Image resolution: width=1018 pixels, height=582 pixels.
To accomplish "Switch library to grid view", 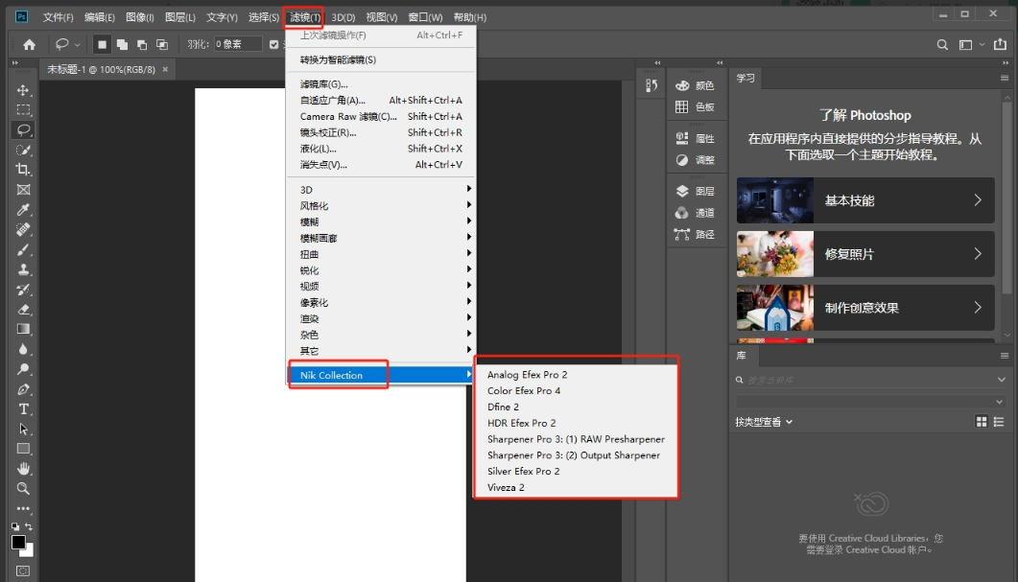I will click(981, 422).
